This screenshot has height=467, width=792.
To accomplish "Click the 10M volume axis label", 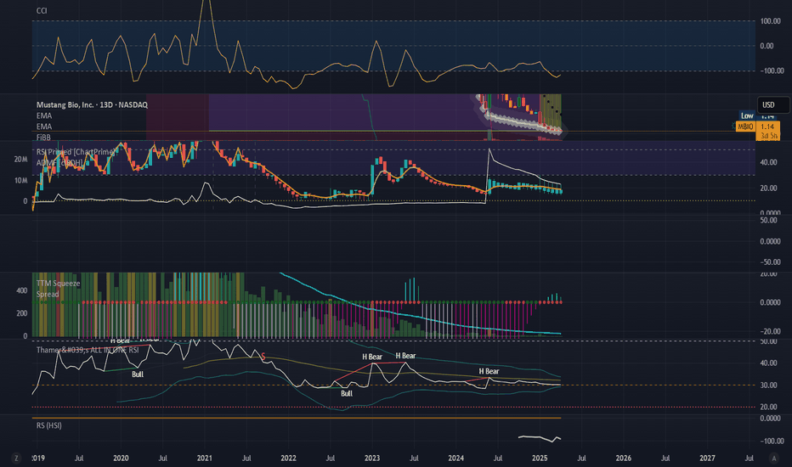I will tap(20, 181).
